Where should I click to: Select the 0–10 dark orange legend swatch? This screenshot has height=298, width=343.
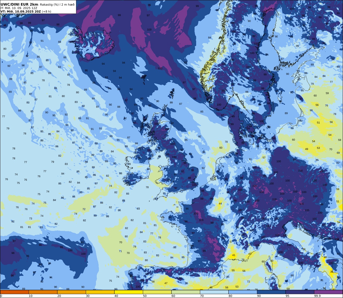pos(14,292)
